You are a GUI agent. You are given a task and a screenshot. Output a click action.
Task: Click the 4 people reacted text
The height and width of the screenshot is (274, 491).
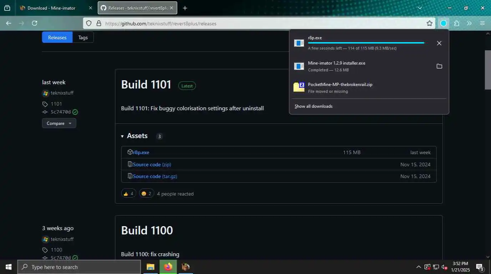pos(175,194)
